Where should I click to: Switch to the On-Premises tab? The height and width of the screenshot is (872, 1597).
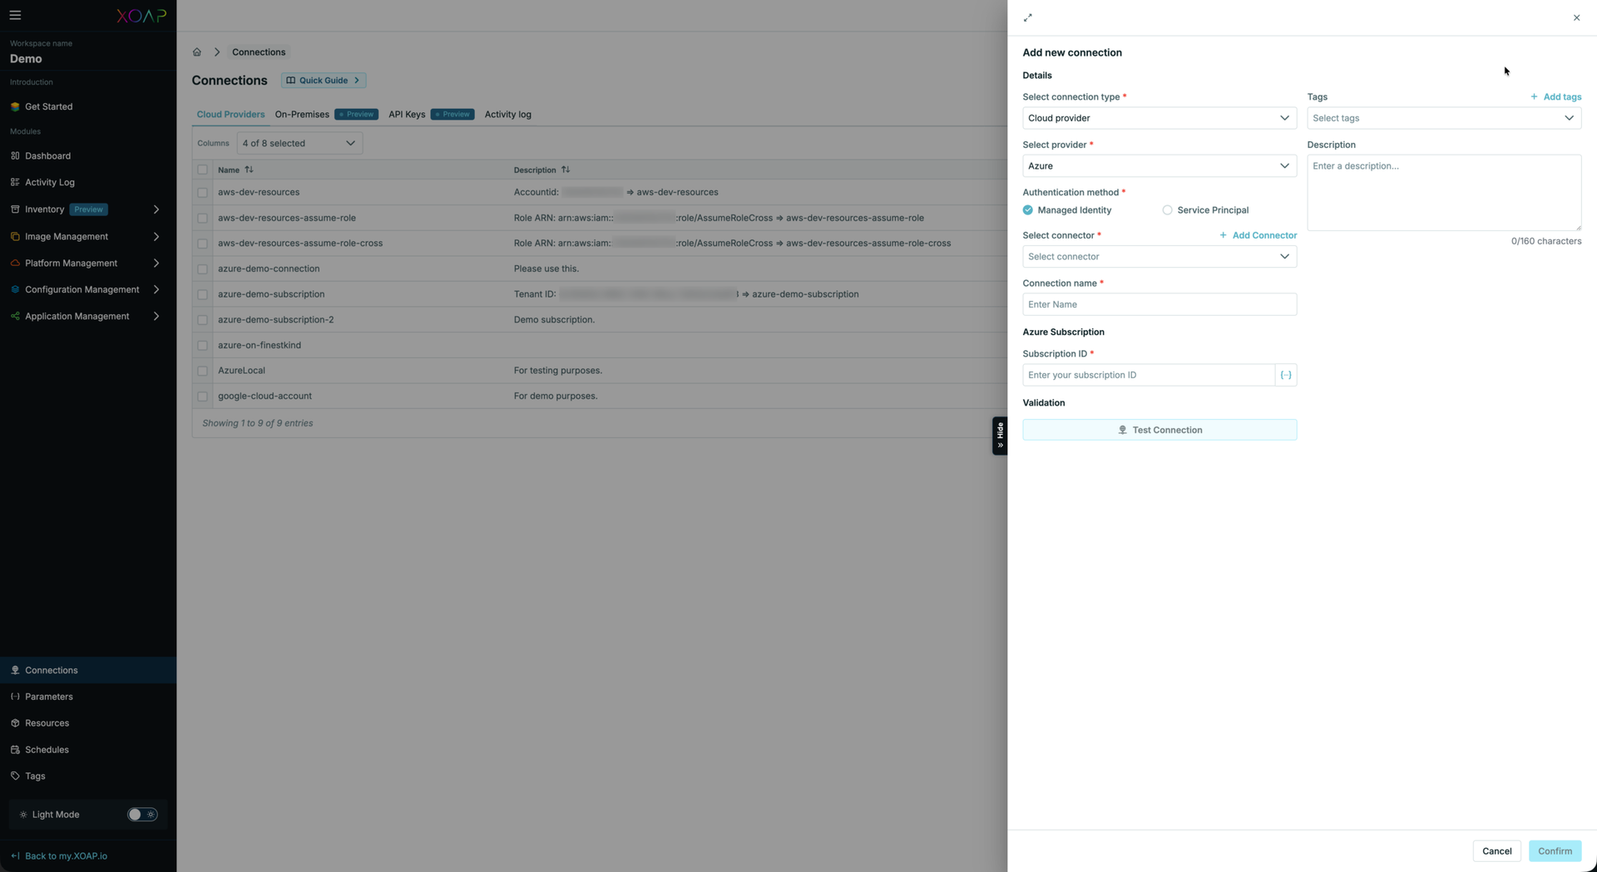pyautogui.click(x=302, y=115)
